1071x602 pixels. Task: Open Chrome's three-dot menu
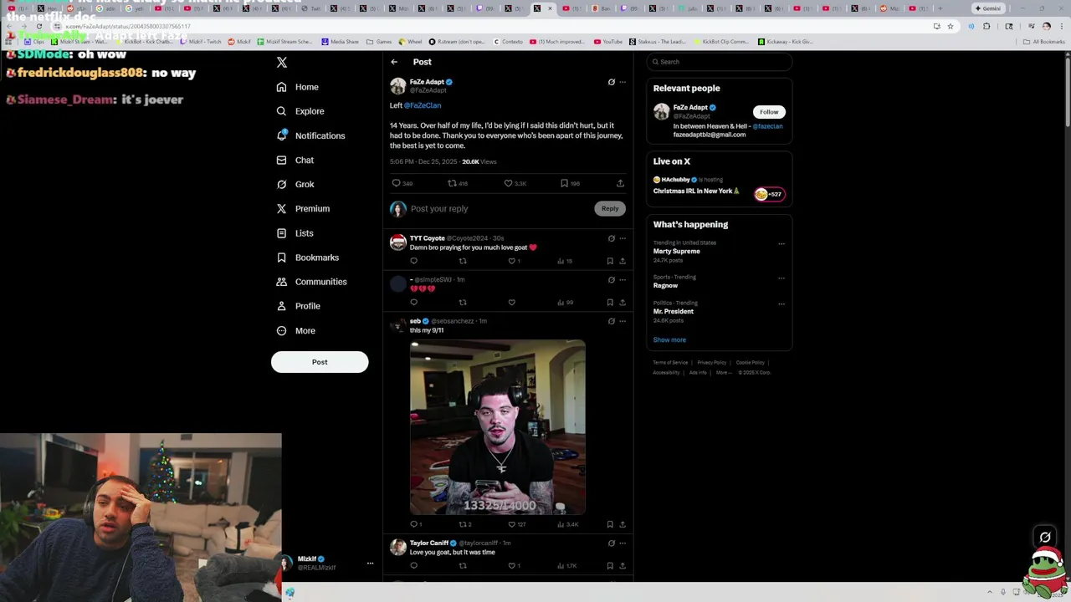(1061, 26)
